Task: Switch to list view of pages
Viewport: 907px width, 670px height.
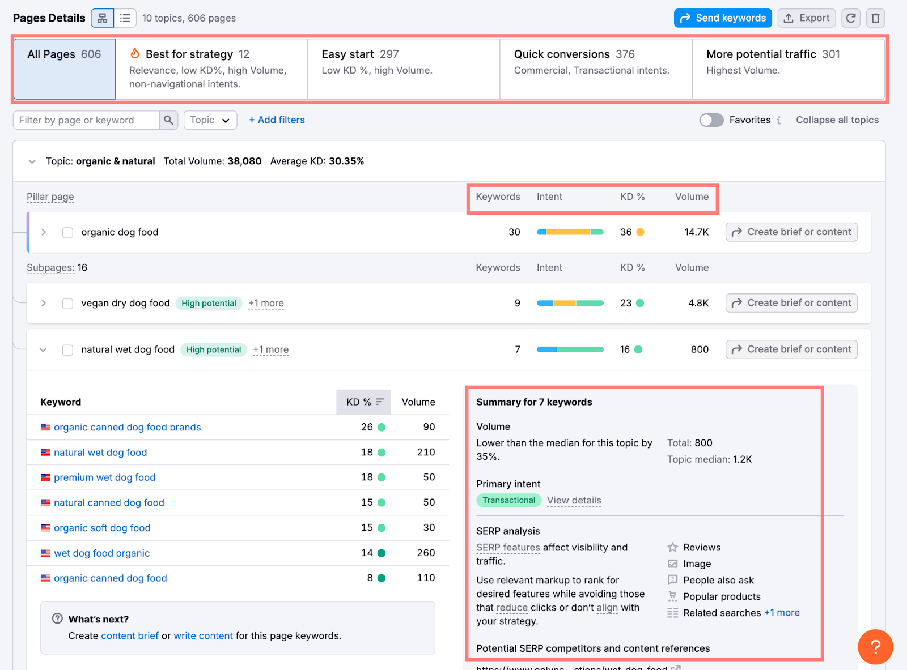Action: click(x=125, y=18)
